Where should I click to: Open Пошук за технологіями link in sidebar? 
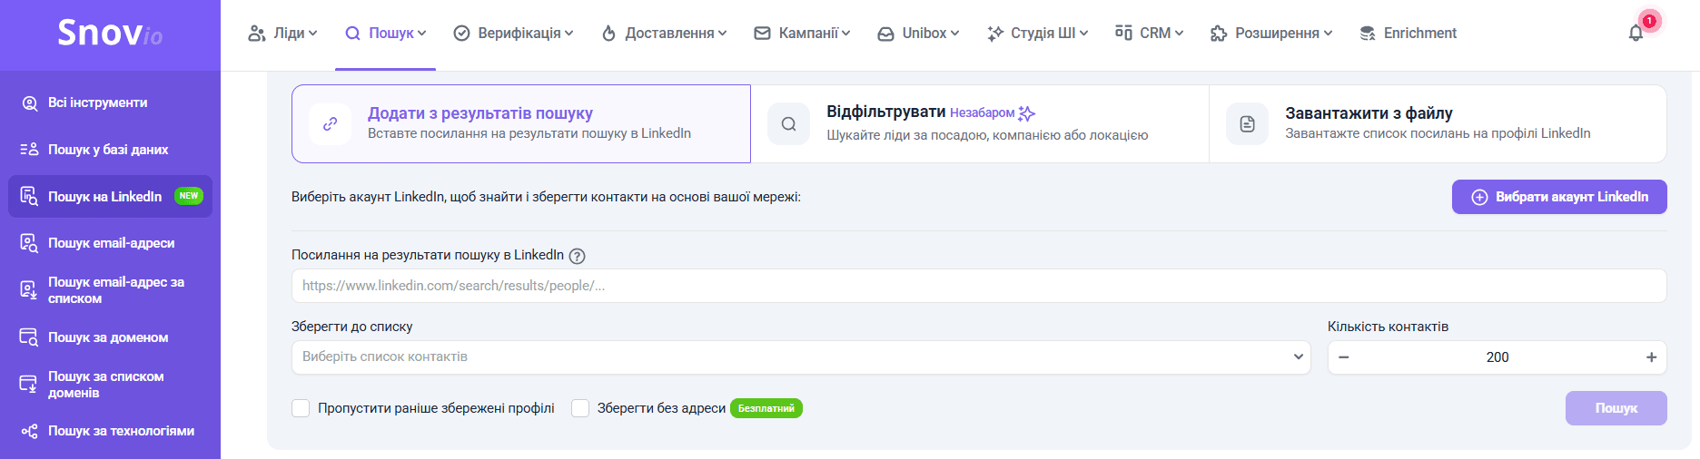[x=121, y=431]
